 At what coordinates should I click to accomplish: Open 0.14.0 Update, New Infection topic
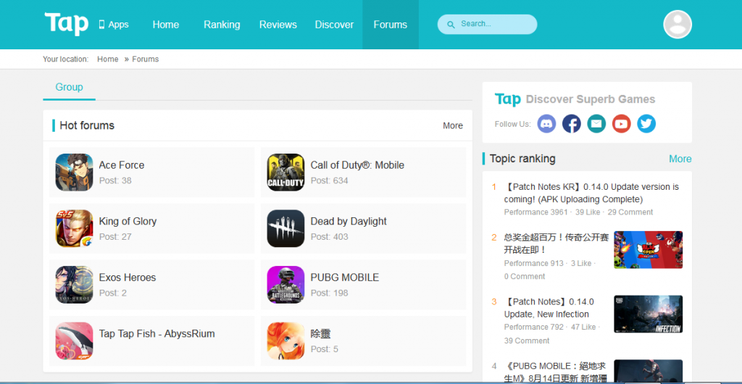point(549,308)
